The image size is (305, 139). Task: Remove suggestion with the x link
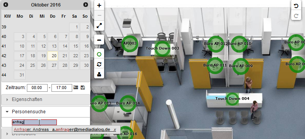tap(115, 129)
